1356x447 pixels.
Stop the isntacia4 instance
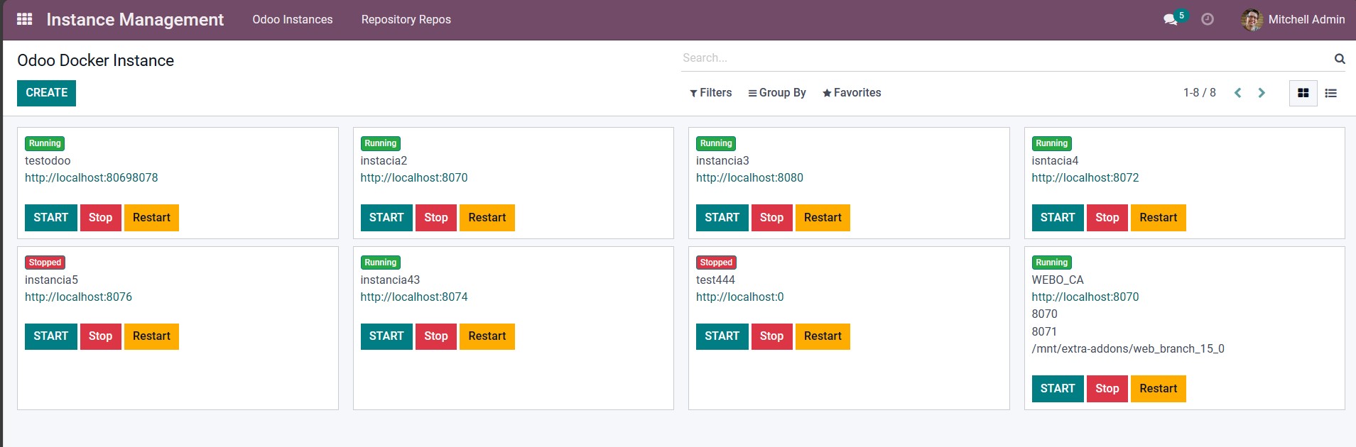pyautogui.click(x=1107, y=218)
